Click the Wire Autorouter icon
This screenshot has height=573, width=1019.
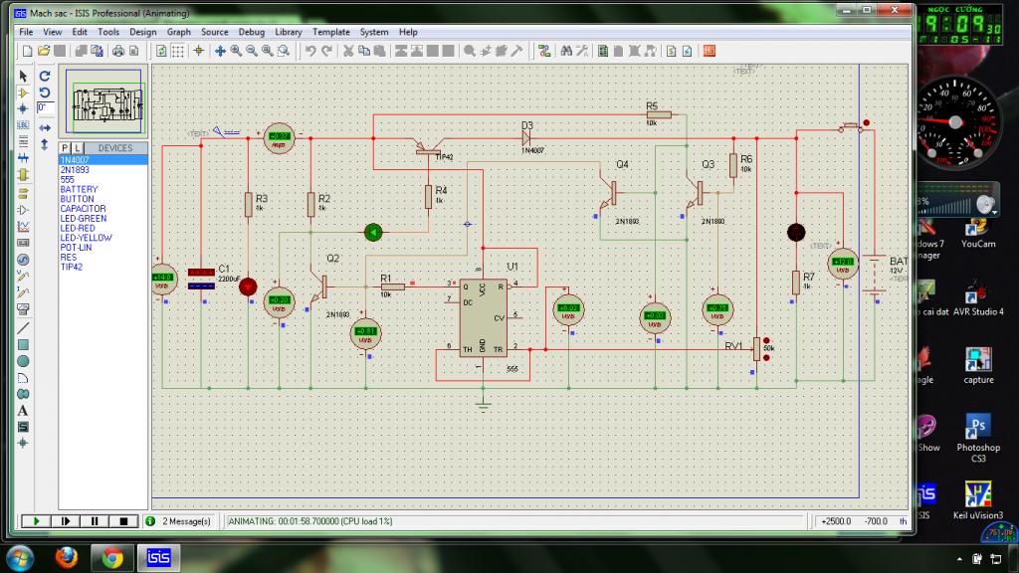544,51
